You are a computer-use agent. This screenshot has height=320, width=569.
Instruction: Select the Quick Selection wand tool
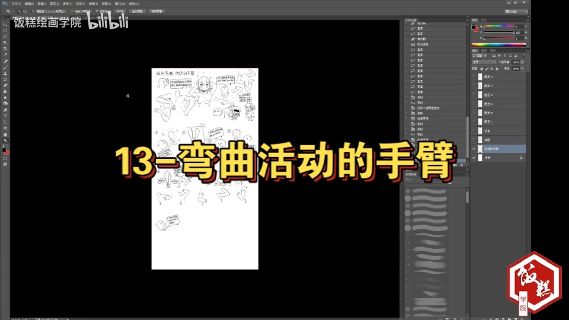pyautogui.click(x=5, y=43)
